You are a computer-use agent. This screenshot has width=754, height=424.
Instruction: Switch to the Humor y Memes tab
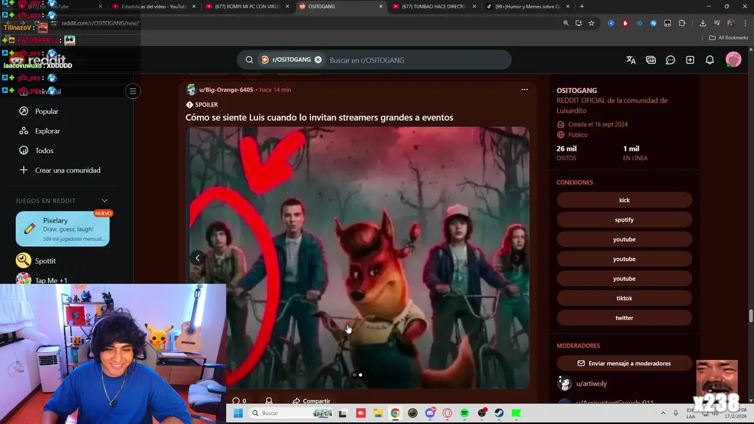click(527, 6)
